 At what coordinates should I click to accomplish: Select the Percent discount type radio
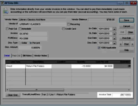(30, 43)
